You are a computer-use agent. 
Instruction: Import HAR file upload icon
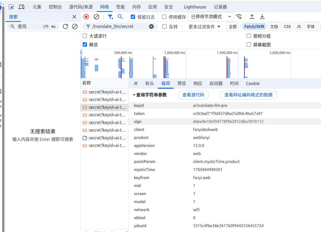pyautogui.click(x=252, y=17)
